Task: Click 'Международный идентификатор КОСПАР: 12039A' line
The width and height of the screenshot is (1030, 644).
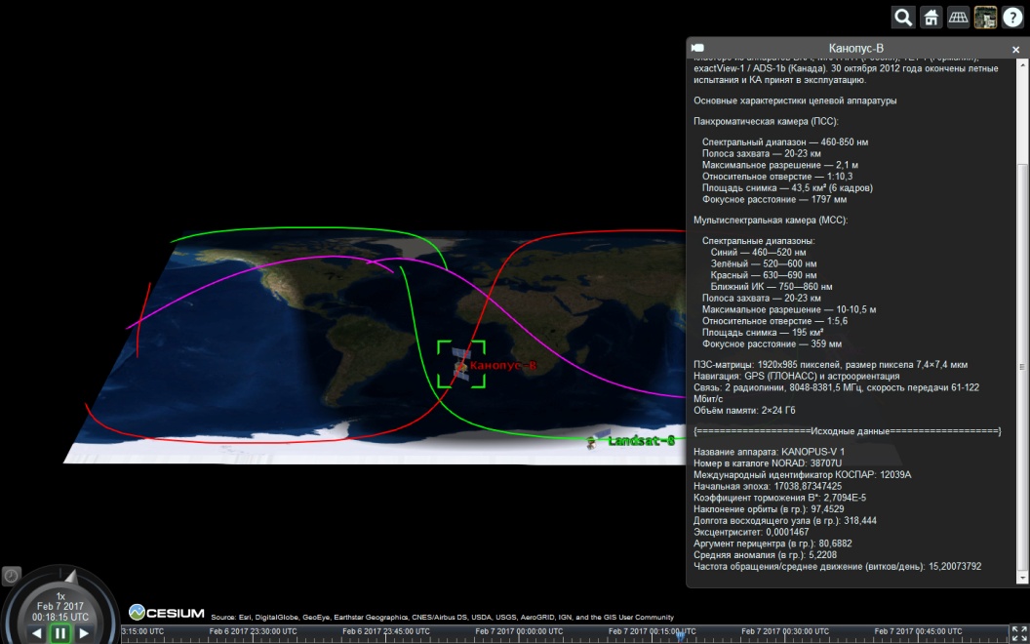Action: point(803,475)
